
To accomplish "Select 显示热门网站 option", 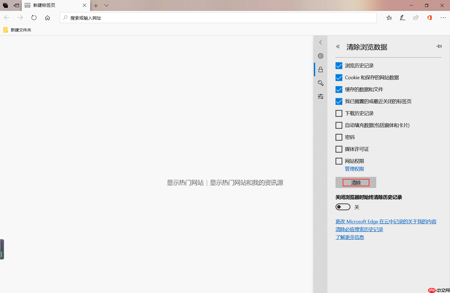I will click(185, 183).
